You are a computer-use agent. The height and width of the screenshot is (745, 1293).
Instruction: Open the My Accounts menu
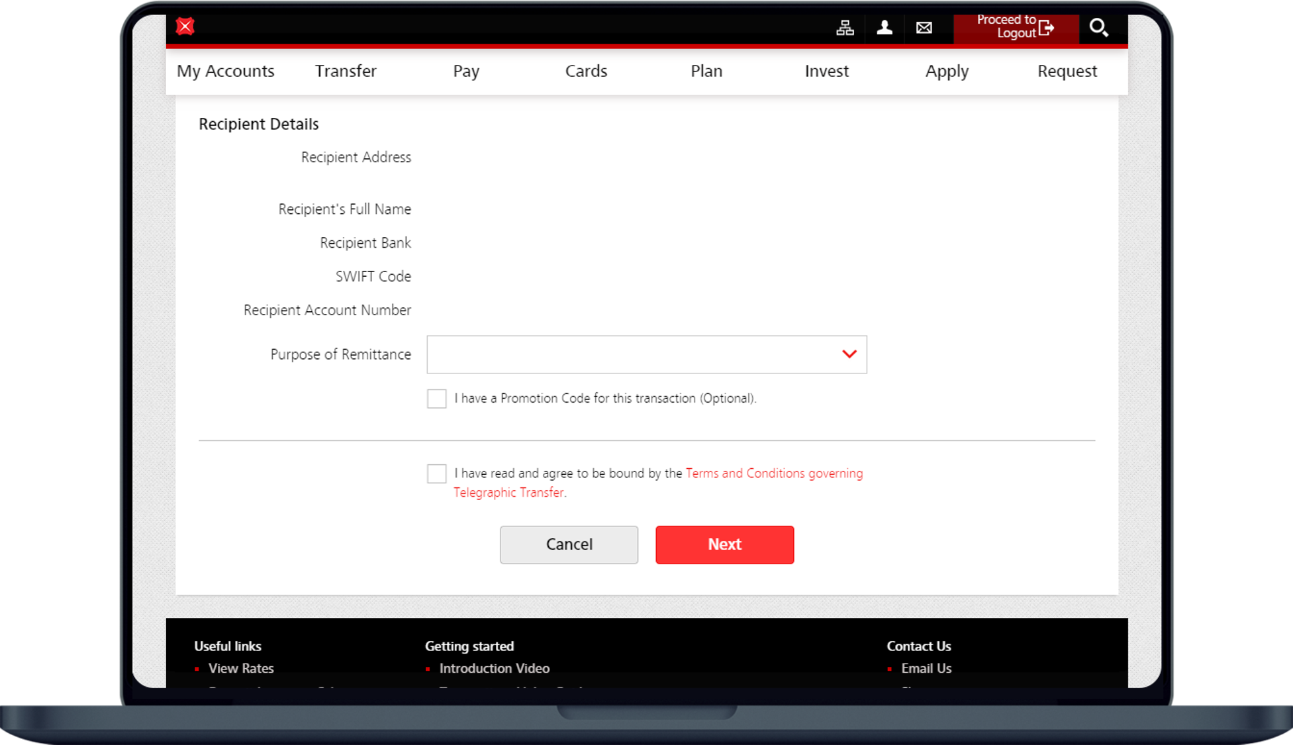pos(225,71)
